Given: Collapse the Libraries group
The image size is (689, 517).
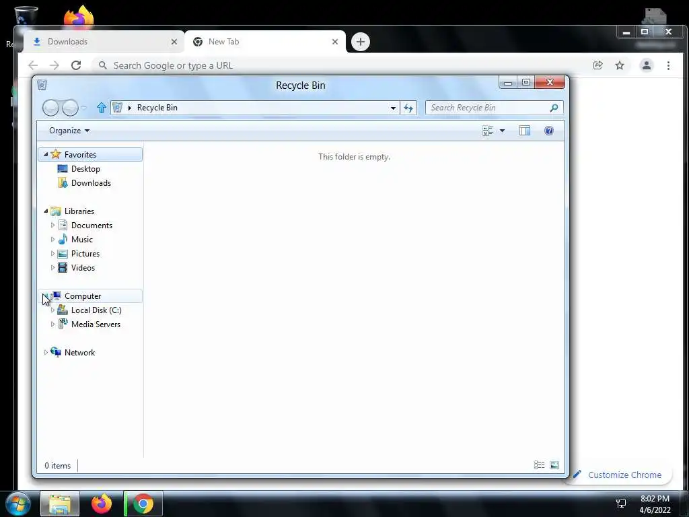Looking at the screenshot, I should pyautogui.click(x=46, y=211).
